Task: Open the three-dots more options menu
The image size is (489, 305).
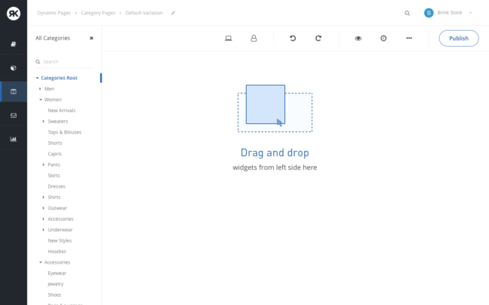Action: pos(409,38)
